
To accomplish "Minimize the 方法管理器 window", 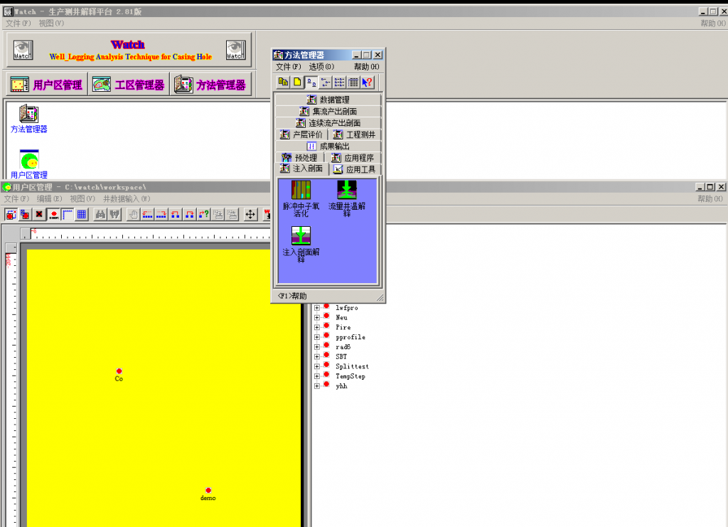I will coord(356,55).
